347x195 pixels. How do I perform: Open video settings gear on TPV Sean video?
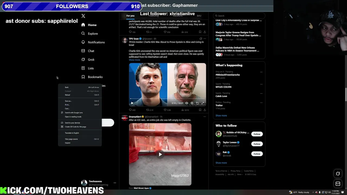192,103
